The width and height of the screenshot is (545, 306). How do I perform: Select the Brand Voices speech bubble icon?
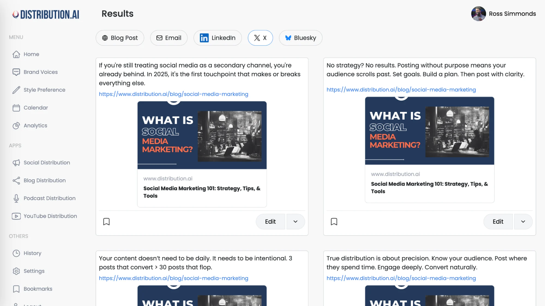pyautogui.click(x=16, y=72)
